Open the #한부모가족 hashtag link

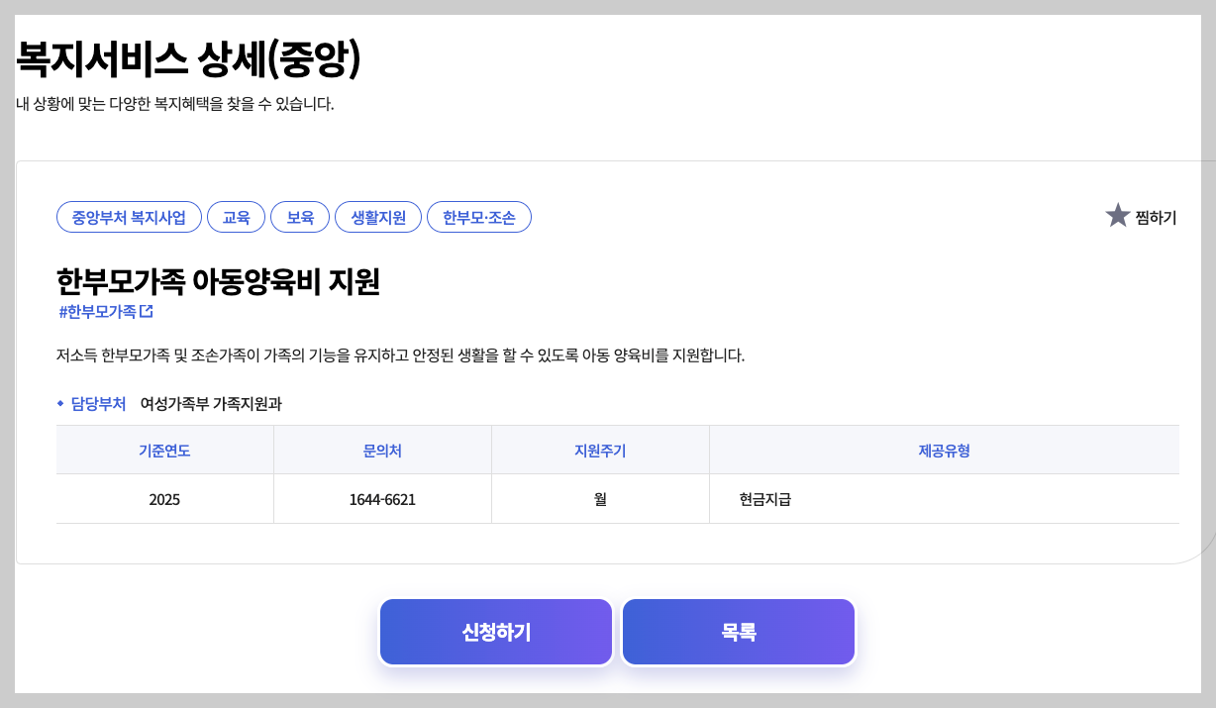[x=101, y=309]
